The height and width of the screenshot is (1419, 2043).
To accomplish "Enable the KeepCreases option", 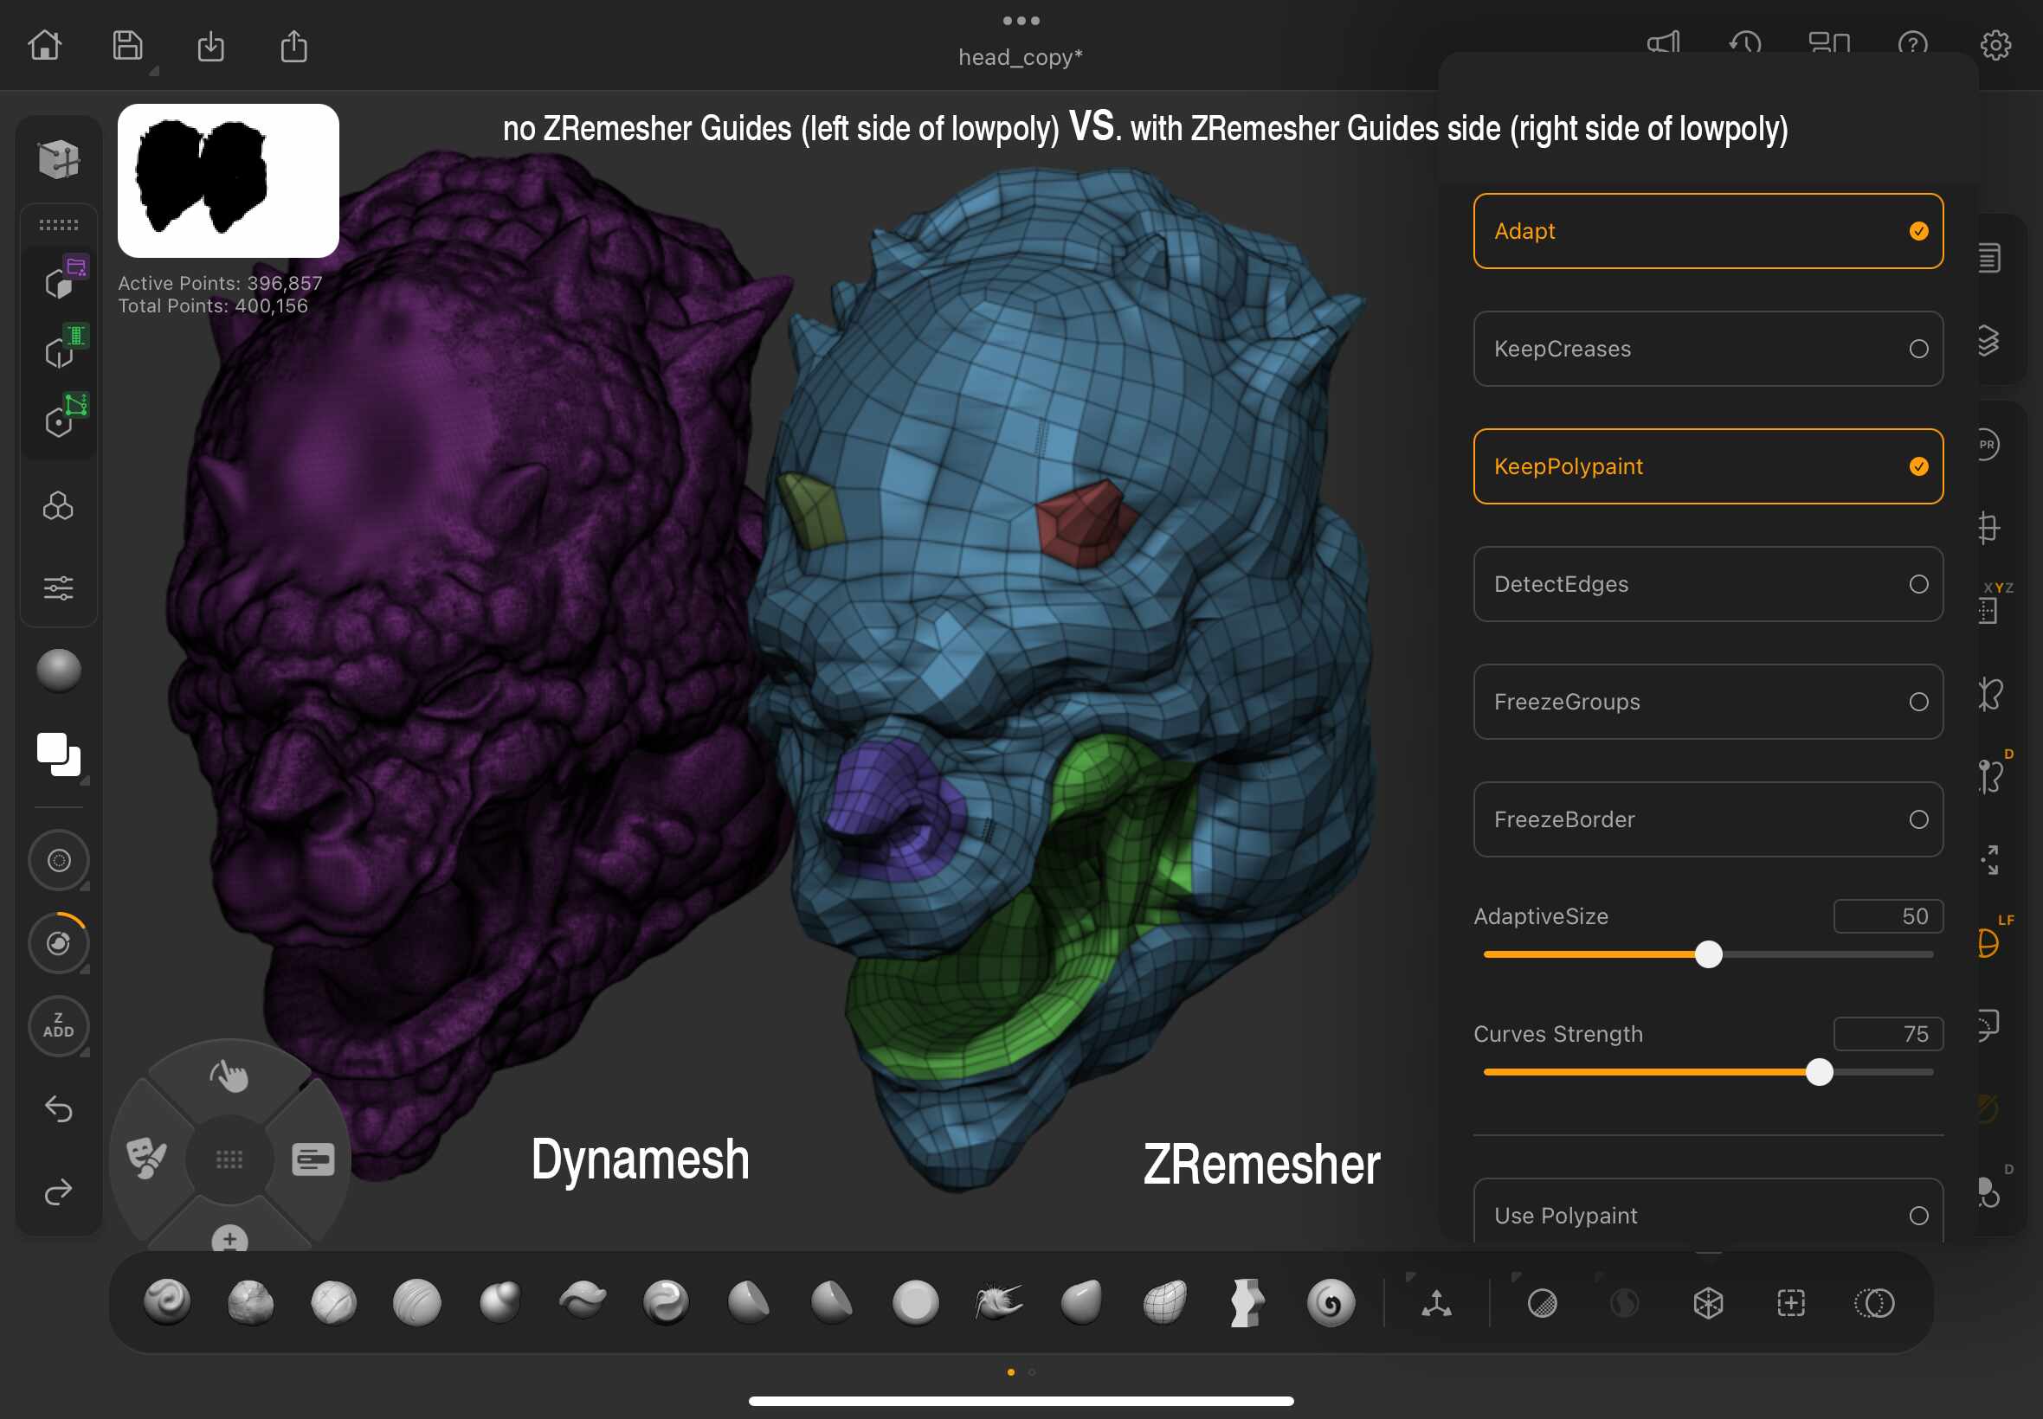I will coord(1707,349).
